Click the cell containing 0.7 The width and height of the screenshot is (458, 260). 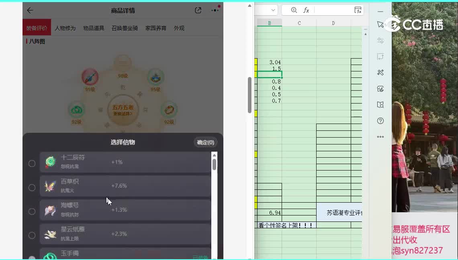click(x=269, y=100)
